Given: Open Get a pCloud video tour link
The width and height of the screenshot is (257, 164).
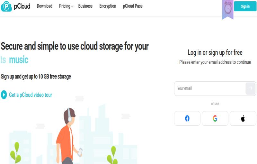Looking at the screenshot, I should coord(31,95).
